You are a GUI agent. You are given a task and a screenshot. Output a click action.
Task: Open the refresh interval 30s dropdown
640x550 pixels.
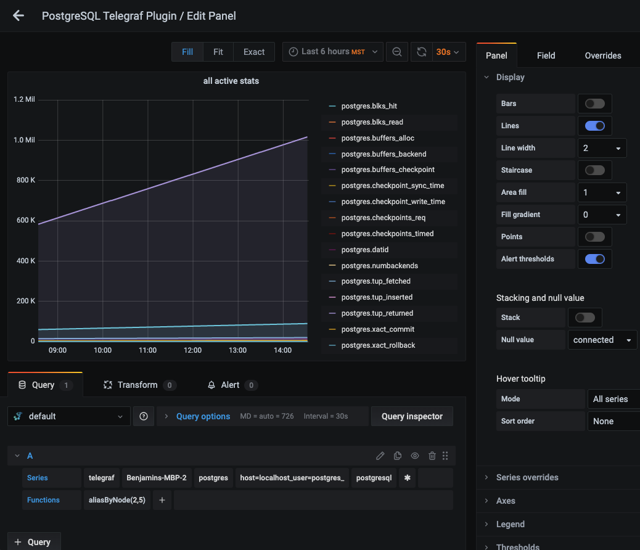point(448,52)
